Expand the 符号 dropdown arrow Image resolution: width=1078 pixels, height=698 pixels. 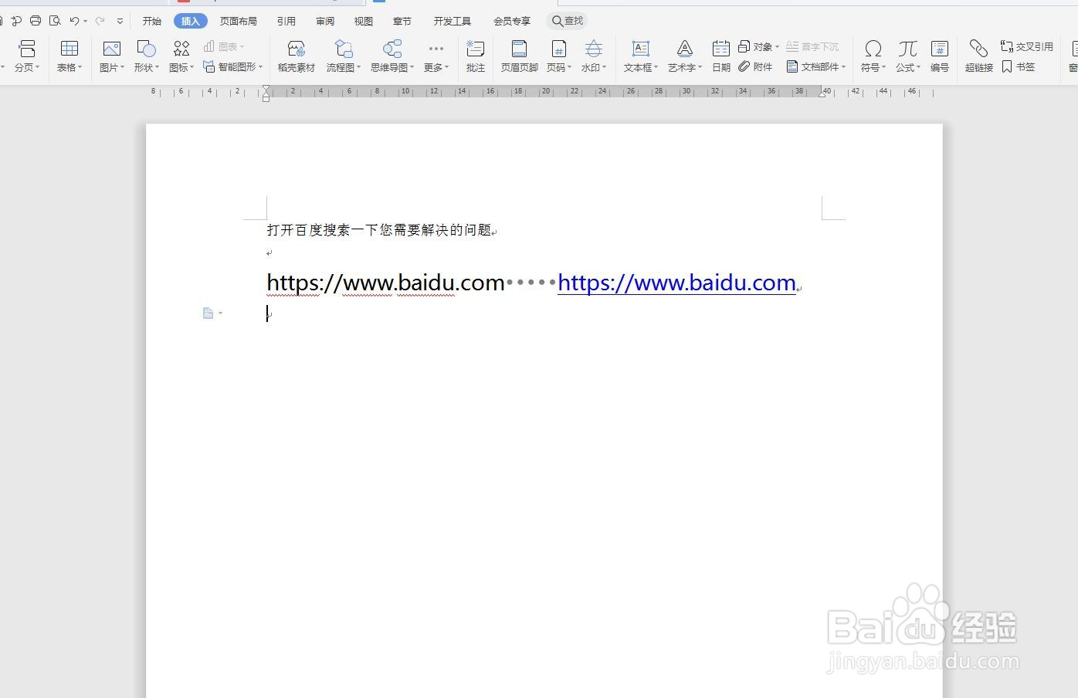tap(883, 68)
